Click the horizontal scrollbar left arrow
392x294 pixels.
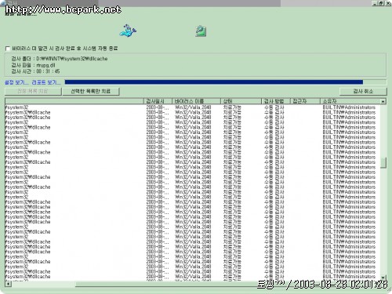tap(8, 284)
